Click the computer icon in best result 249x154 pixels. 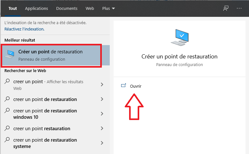[10, 54]
